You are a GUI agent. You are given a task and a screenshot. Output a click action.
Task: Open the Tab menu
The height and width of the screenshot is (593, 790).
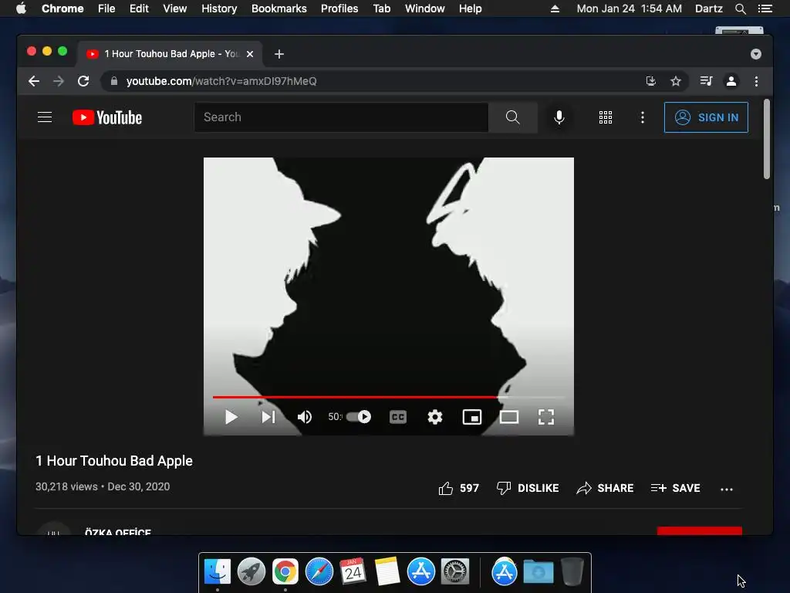(381, 8)
